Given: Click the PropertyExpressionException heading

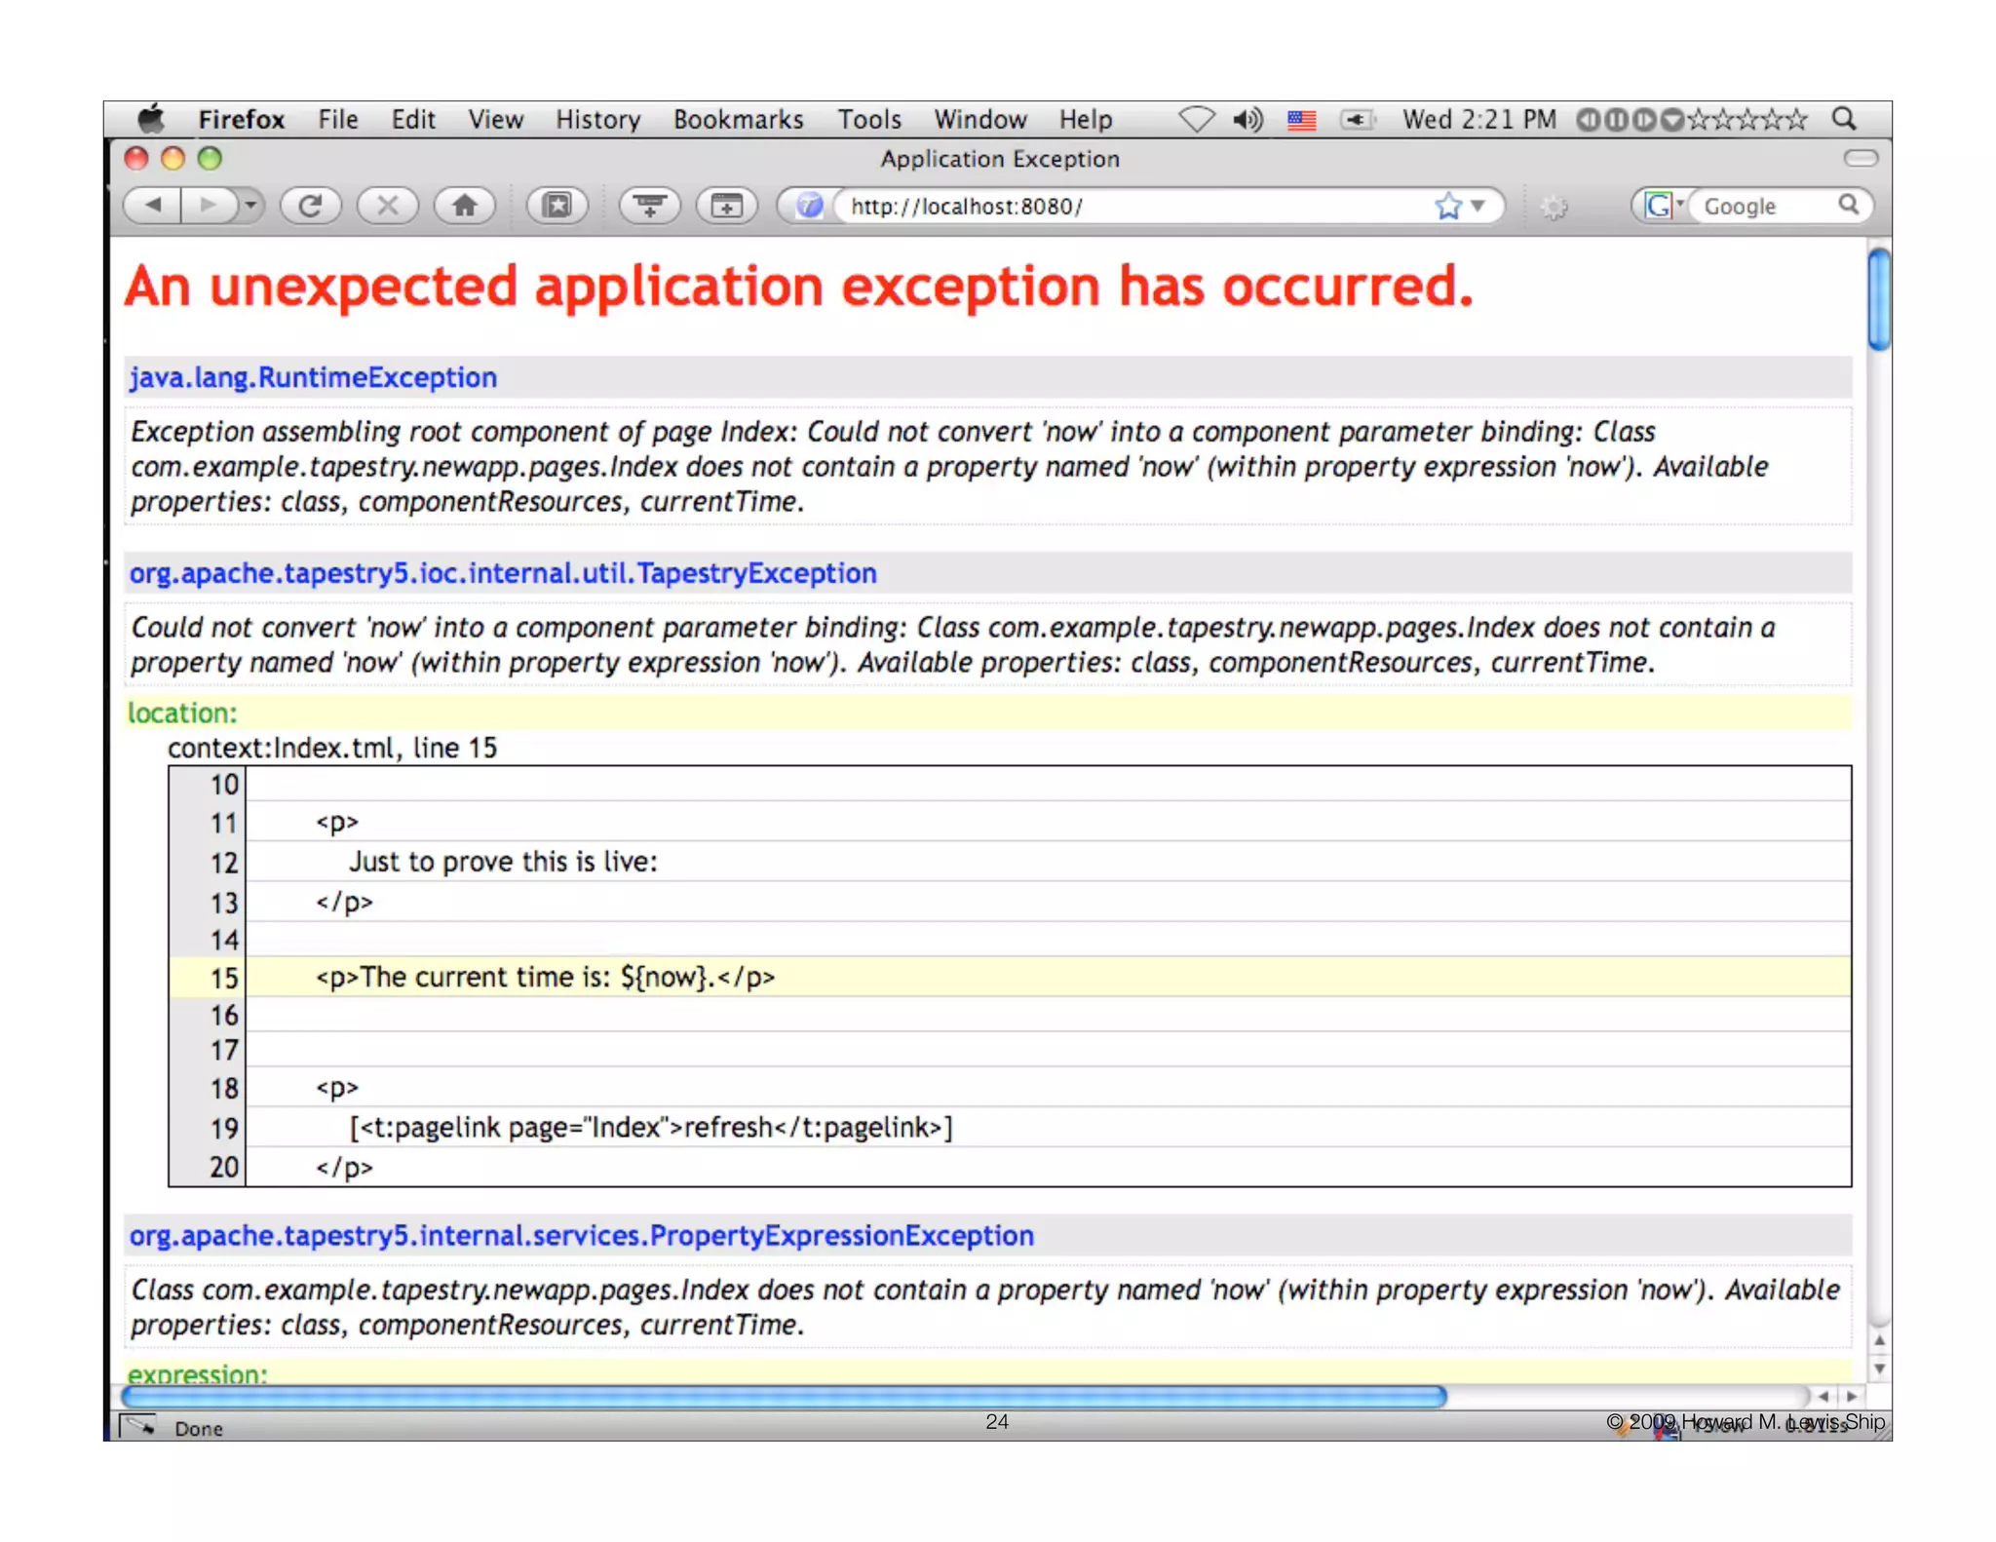Looking at the screenshot, I should point(582,1235).
